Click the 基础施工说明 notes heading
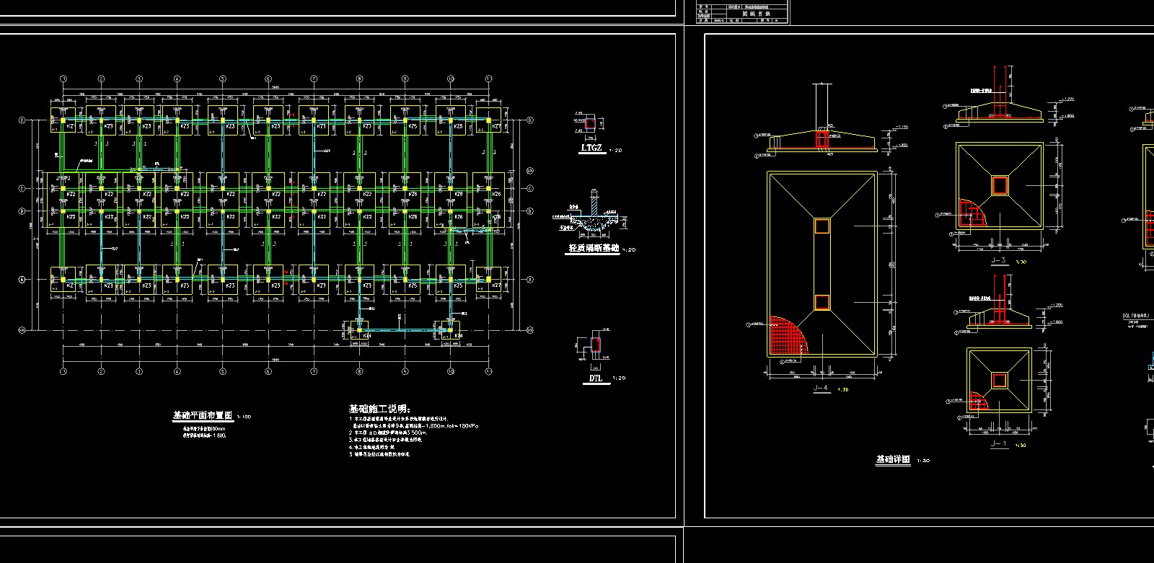Viewport: 1154px width, 563px height. click(x=379, y=409)
